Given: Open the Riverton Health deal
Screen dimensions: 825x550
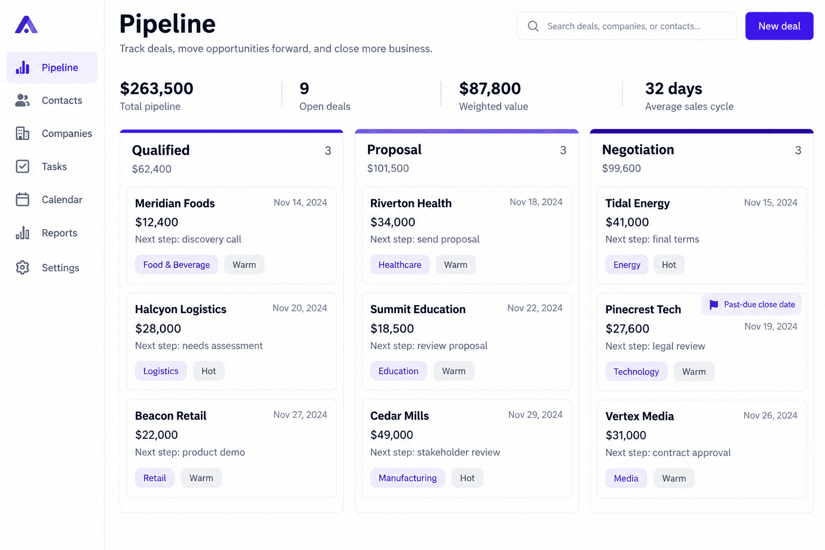Looking at the screenshot, I should [467, 235].
